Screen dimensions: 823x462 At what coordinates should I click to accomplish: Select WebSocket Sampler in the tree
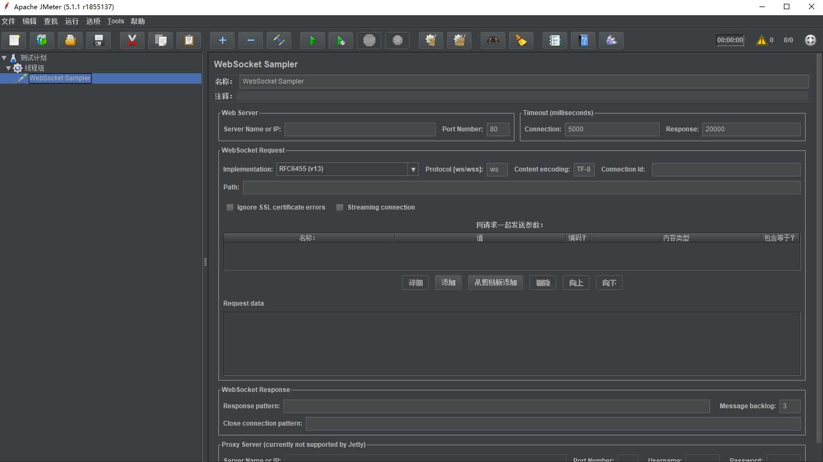click(x=60, y=78)
